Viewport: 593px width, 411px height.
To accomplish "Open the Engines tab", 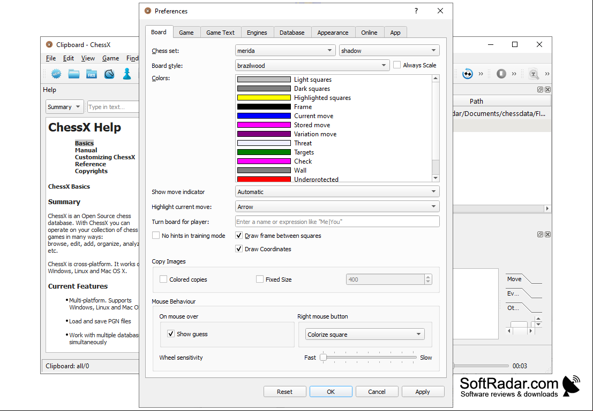I will (x=257, y=33).
